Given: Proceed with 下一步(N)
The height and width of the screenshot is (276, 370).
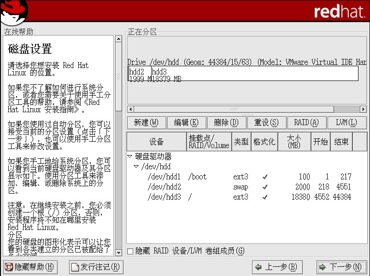Looking at the screenshot, I should pyautogui.click(x=341, y=267).
